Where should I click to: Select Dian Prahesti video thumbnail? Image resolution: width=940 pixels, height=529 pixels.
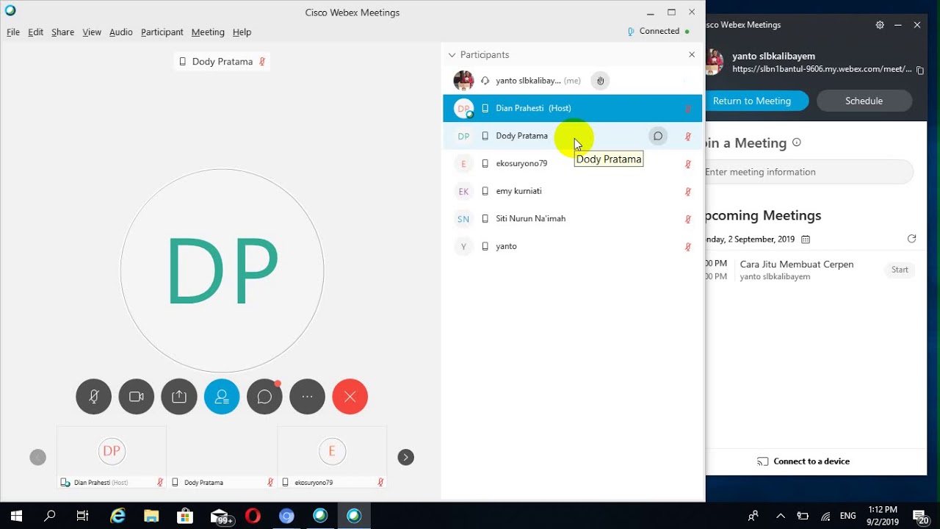click(112, 456)
